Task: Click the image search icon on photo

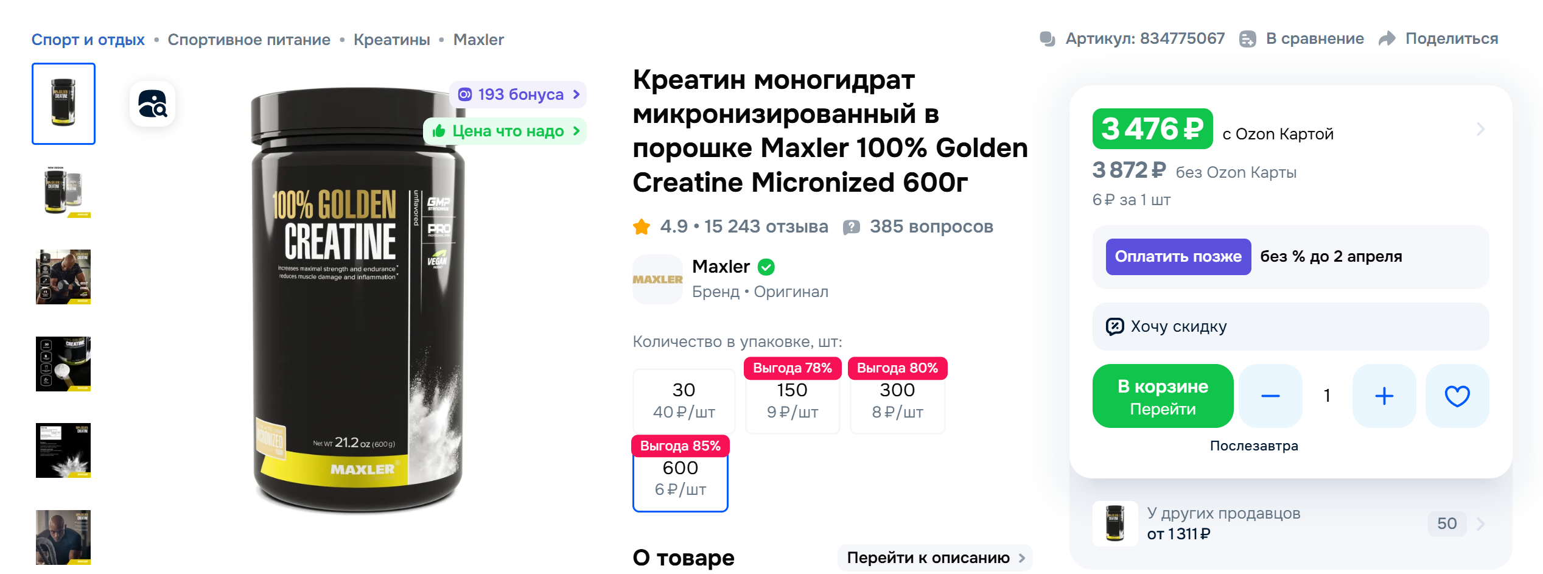Action: pyautogui.click(x=152, y=104)
